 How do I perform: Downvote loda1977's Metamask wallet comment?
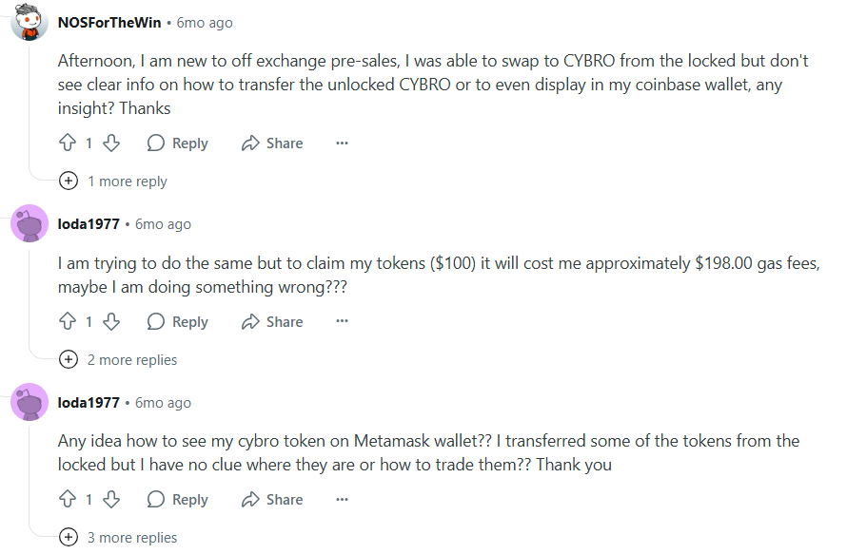[110, 500]
